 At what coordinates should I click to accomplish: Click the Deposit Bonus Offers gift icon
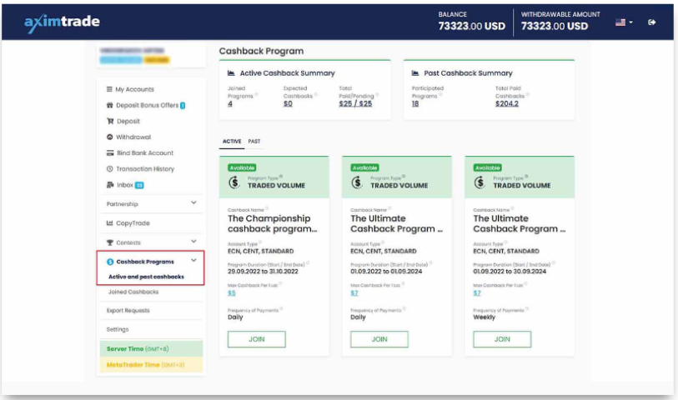pos(110,105)
